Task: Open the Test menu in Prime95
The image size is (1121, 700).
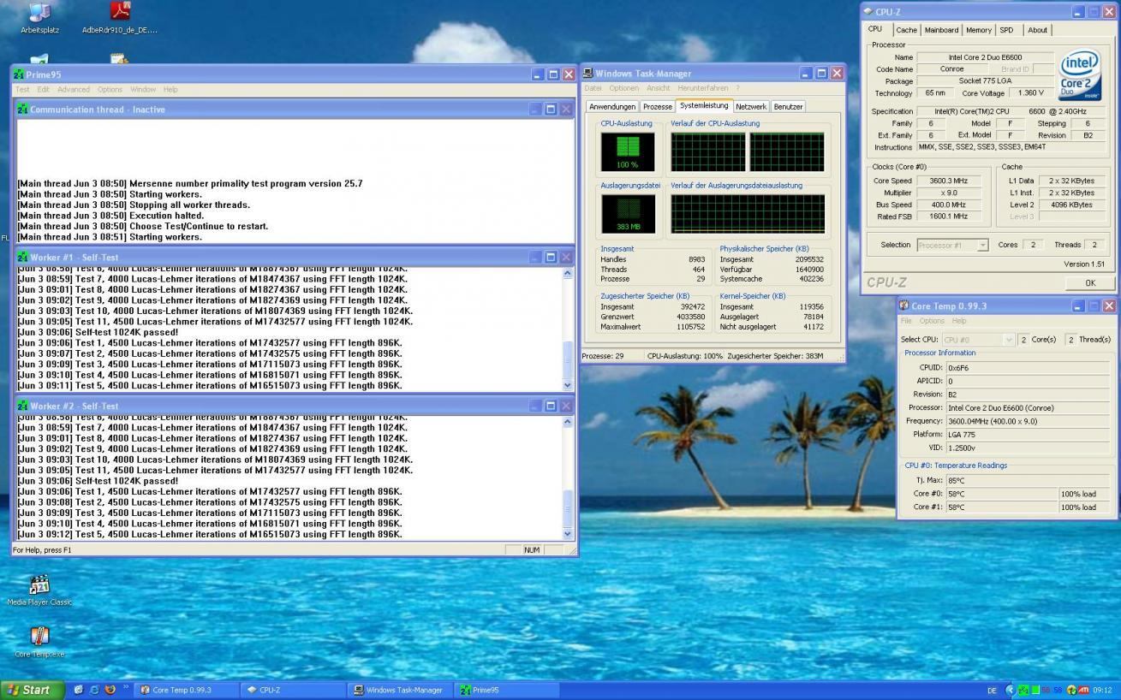Action: [22, 90]
